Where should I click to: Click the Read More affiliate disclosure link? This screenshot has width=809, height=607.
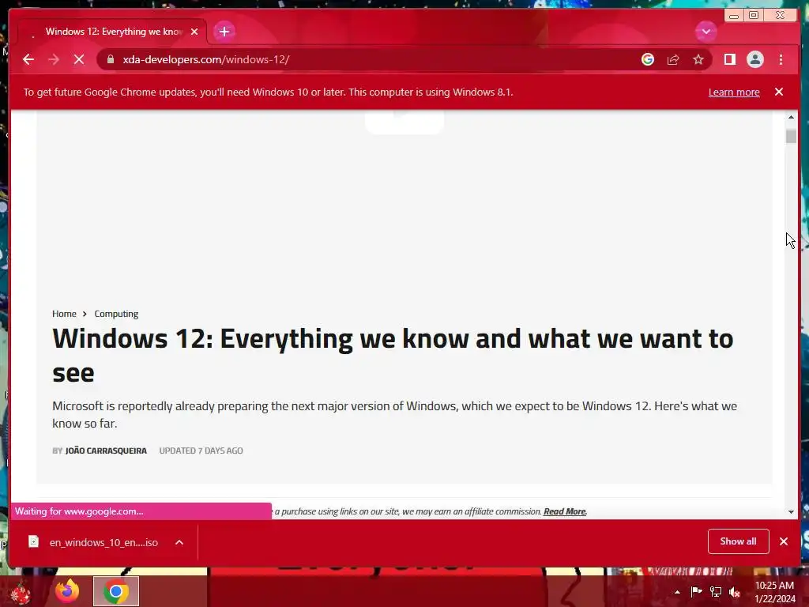[x=565, y=511]
